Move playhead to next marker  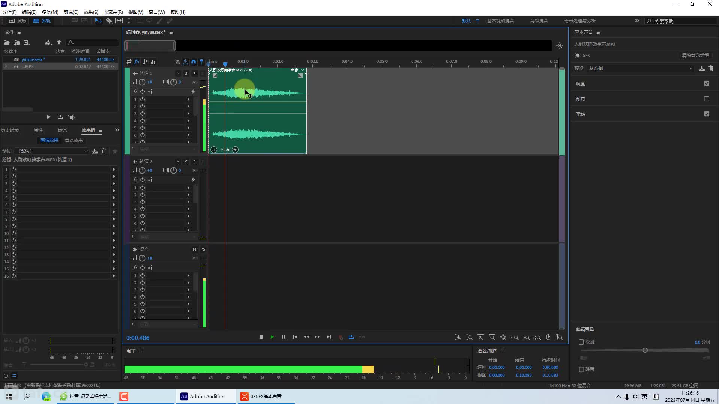tap(329, 337)
